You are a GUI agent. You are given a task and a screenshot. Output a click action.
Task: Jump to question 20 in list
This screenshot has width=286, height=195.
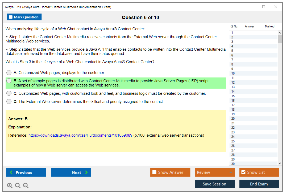(x=233, y=119)
